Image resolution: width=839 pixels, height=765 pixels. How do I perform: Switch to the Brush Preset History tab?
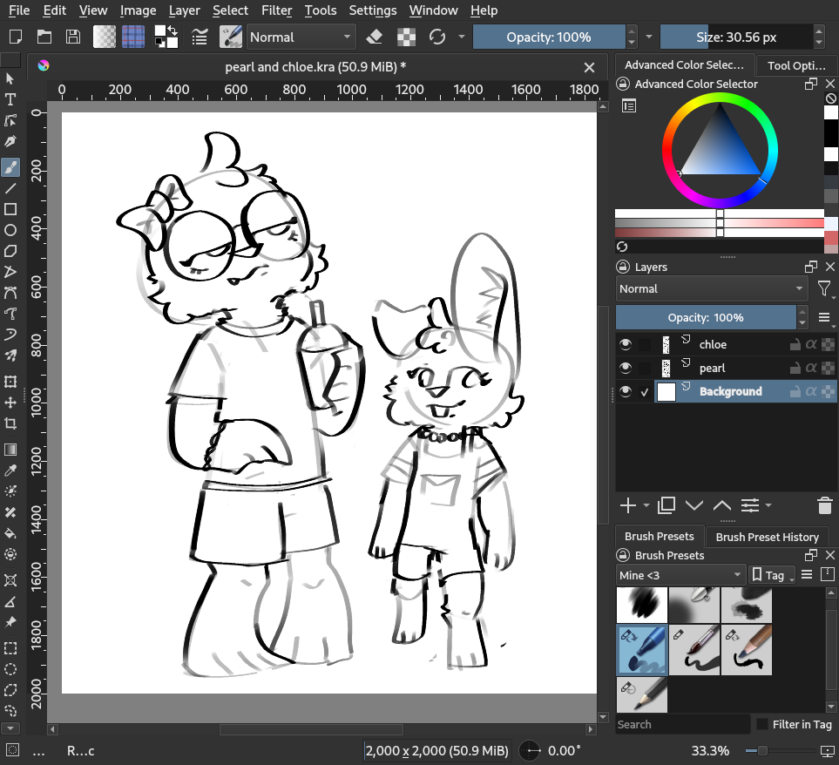coord(767,536)
